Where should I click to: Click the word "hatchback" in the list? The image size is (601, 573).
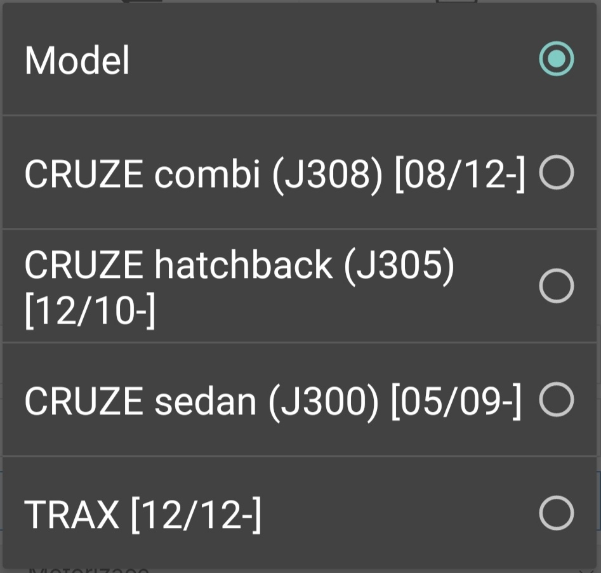click(243, 266)
